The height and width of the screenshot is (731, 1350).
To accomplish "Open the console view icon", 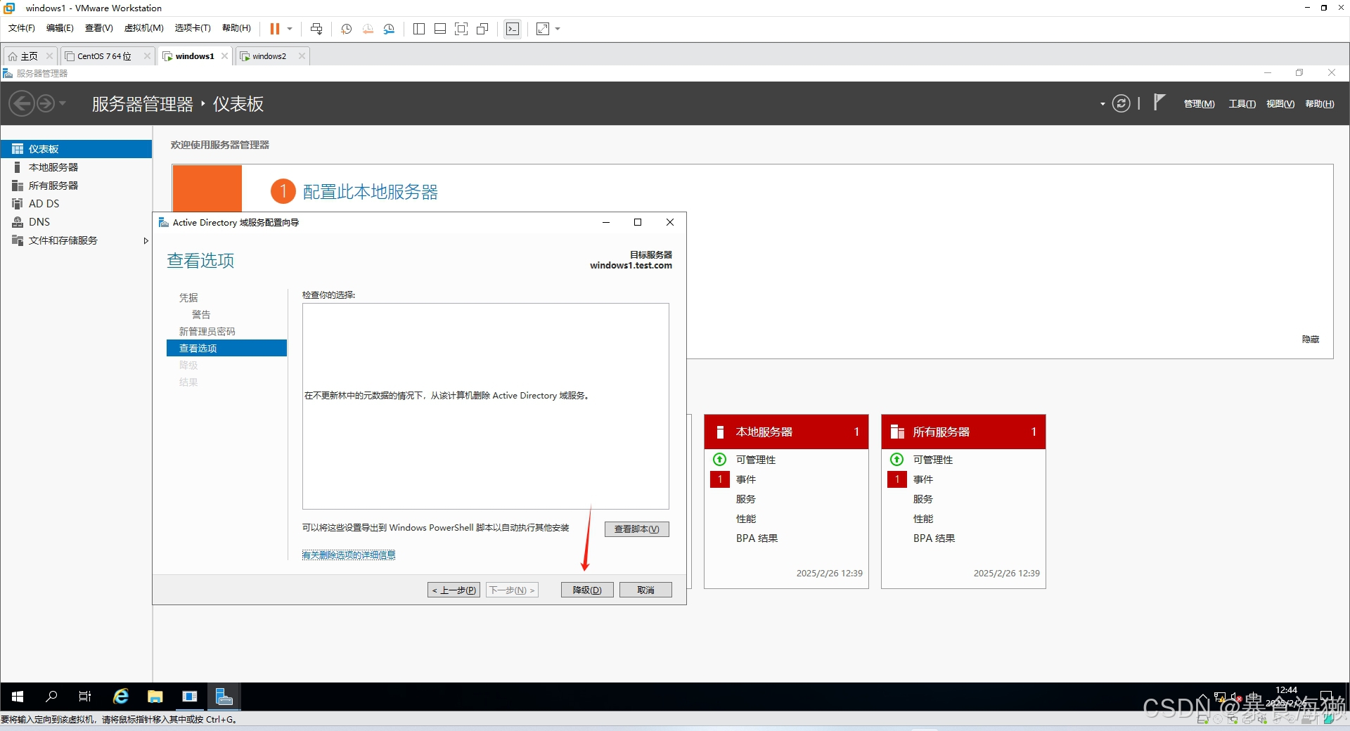I will 513,29.
